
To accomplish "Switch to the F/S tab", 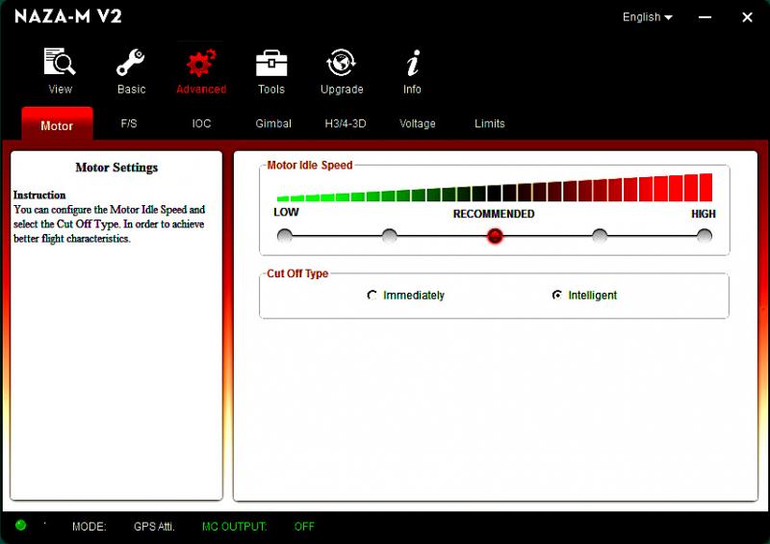I will point(129,124).
